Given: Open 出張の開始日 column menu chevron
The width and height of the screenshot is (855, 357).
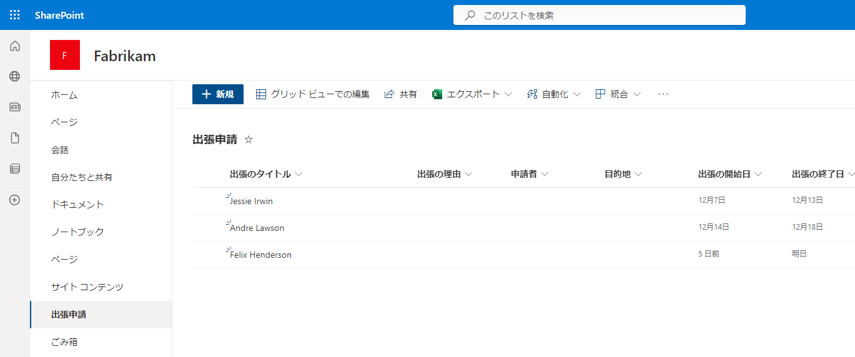Looking at the screenshot, I should 758,174.
